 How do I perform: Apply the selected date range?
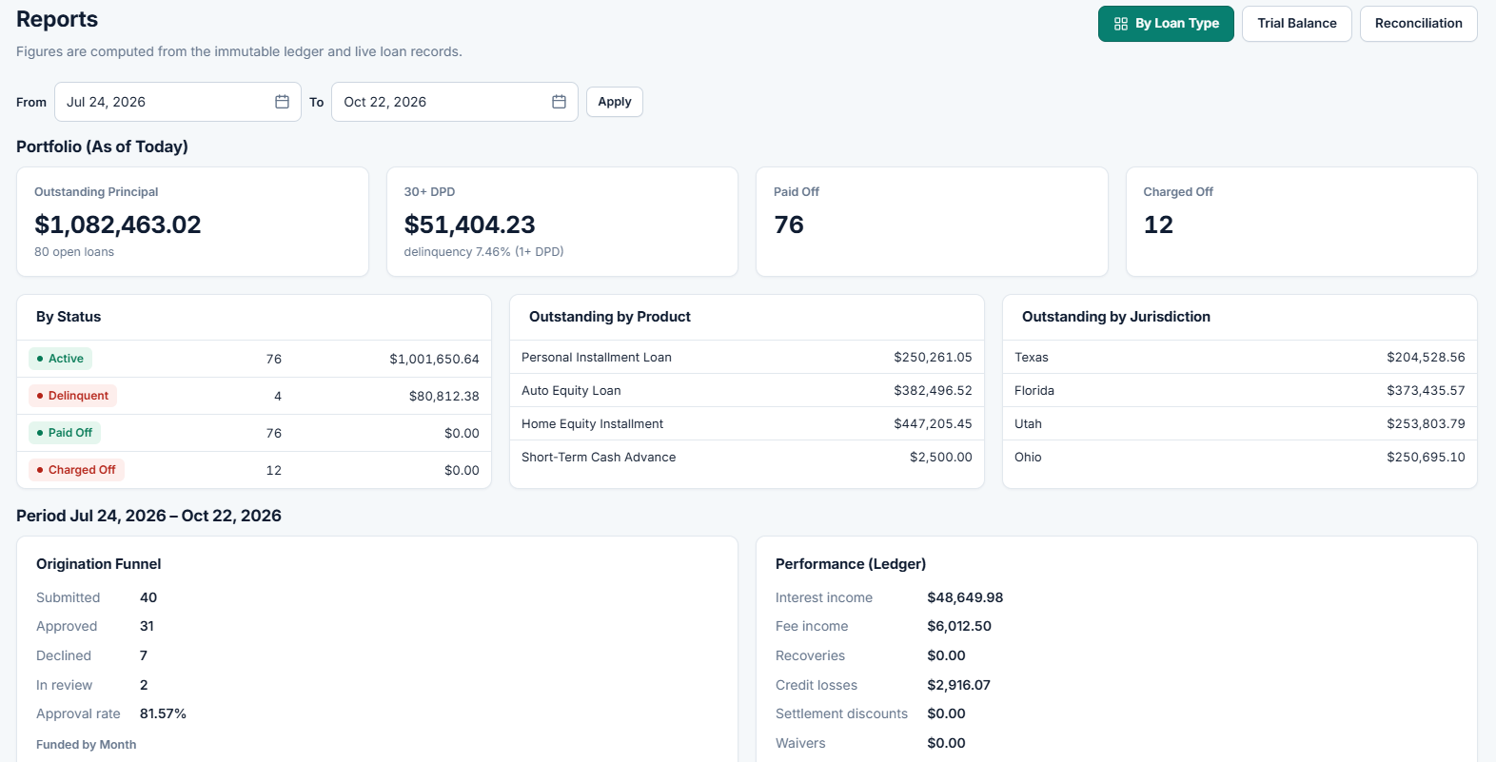(x=615, y=102)
